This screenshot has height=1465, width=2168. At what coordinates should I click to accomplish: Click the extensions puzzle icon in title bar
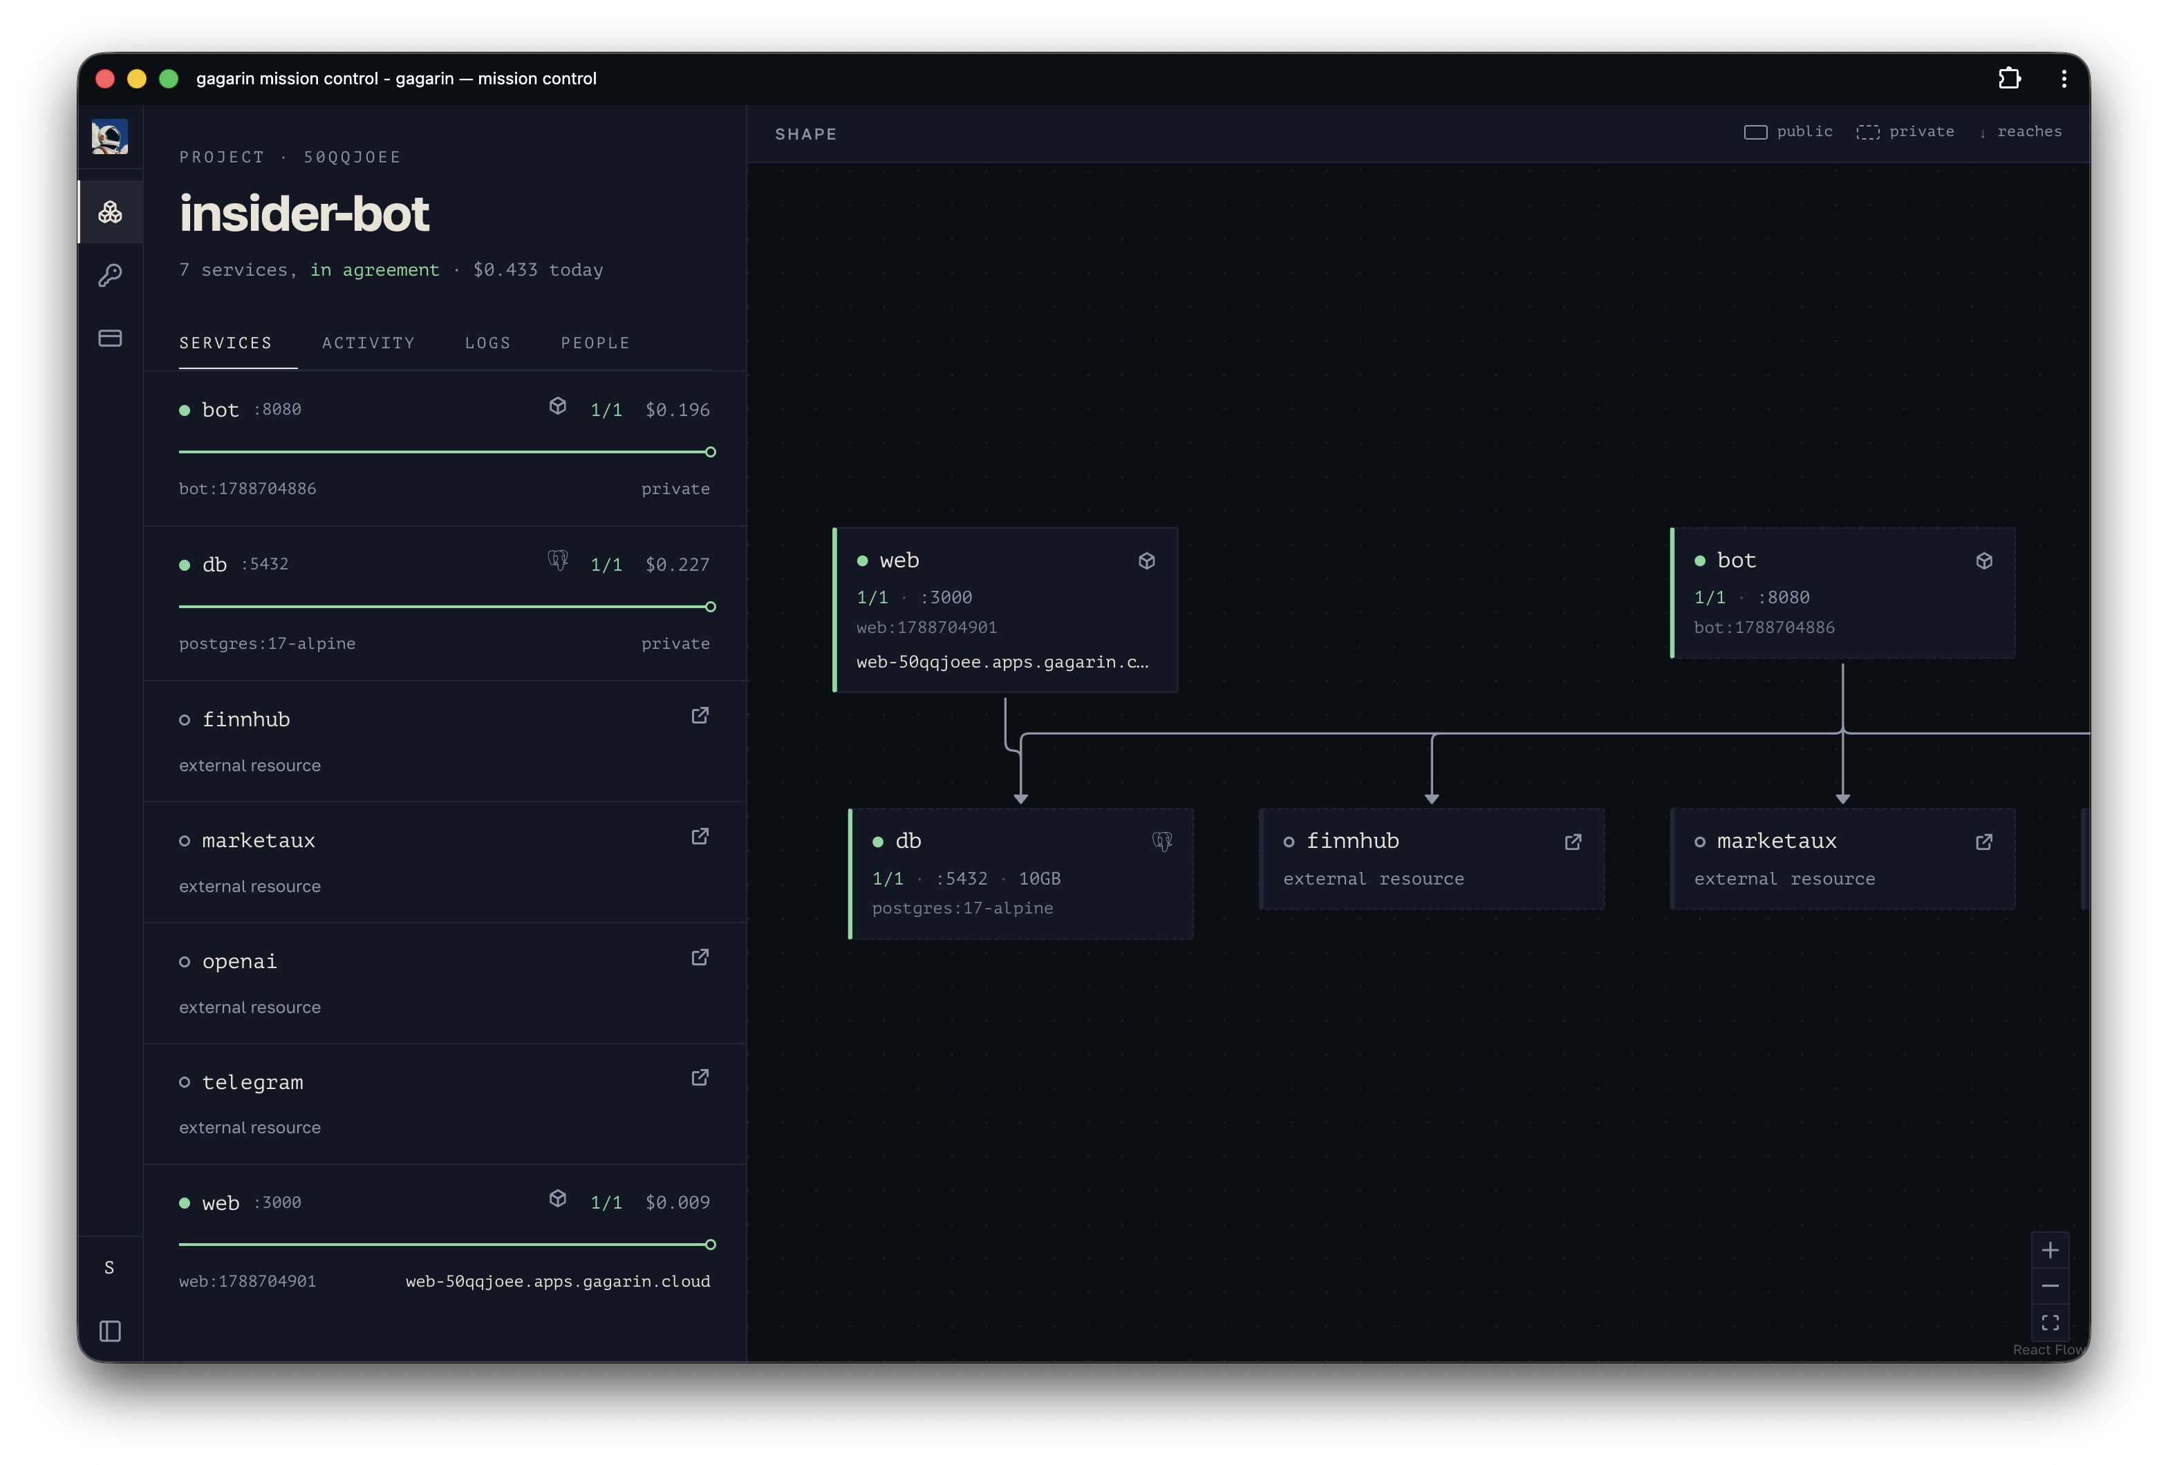point(2010,78)
